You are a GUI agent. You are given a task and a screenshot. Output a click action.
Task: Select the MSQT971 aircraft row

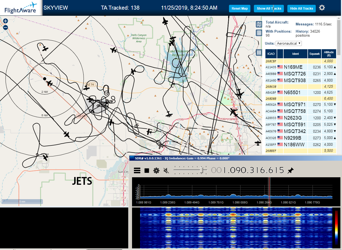coord(300,105)
